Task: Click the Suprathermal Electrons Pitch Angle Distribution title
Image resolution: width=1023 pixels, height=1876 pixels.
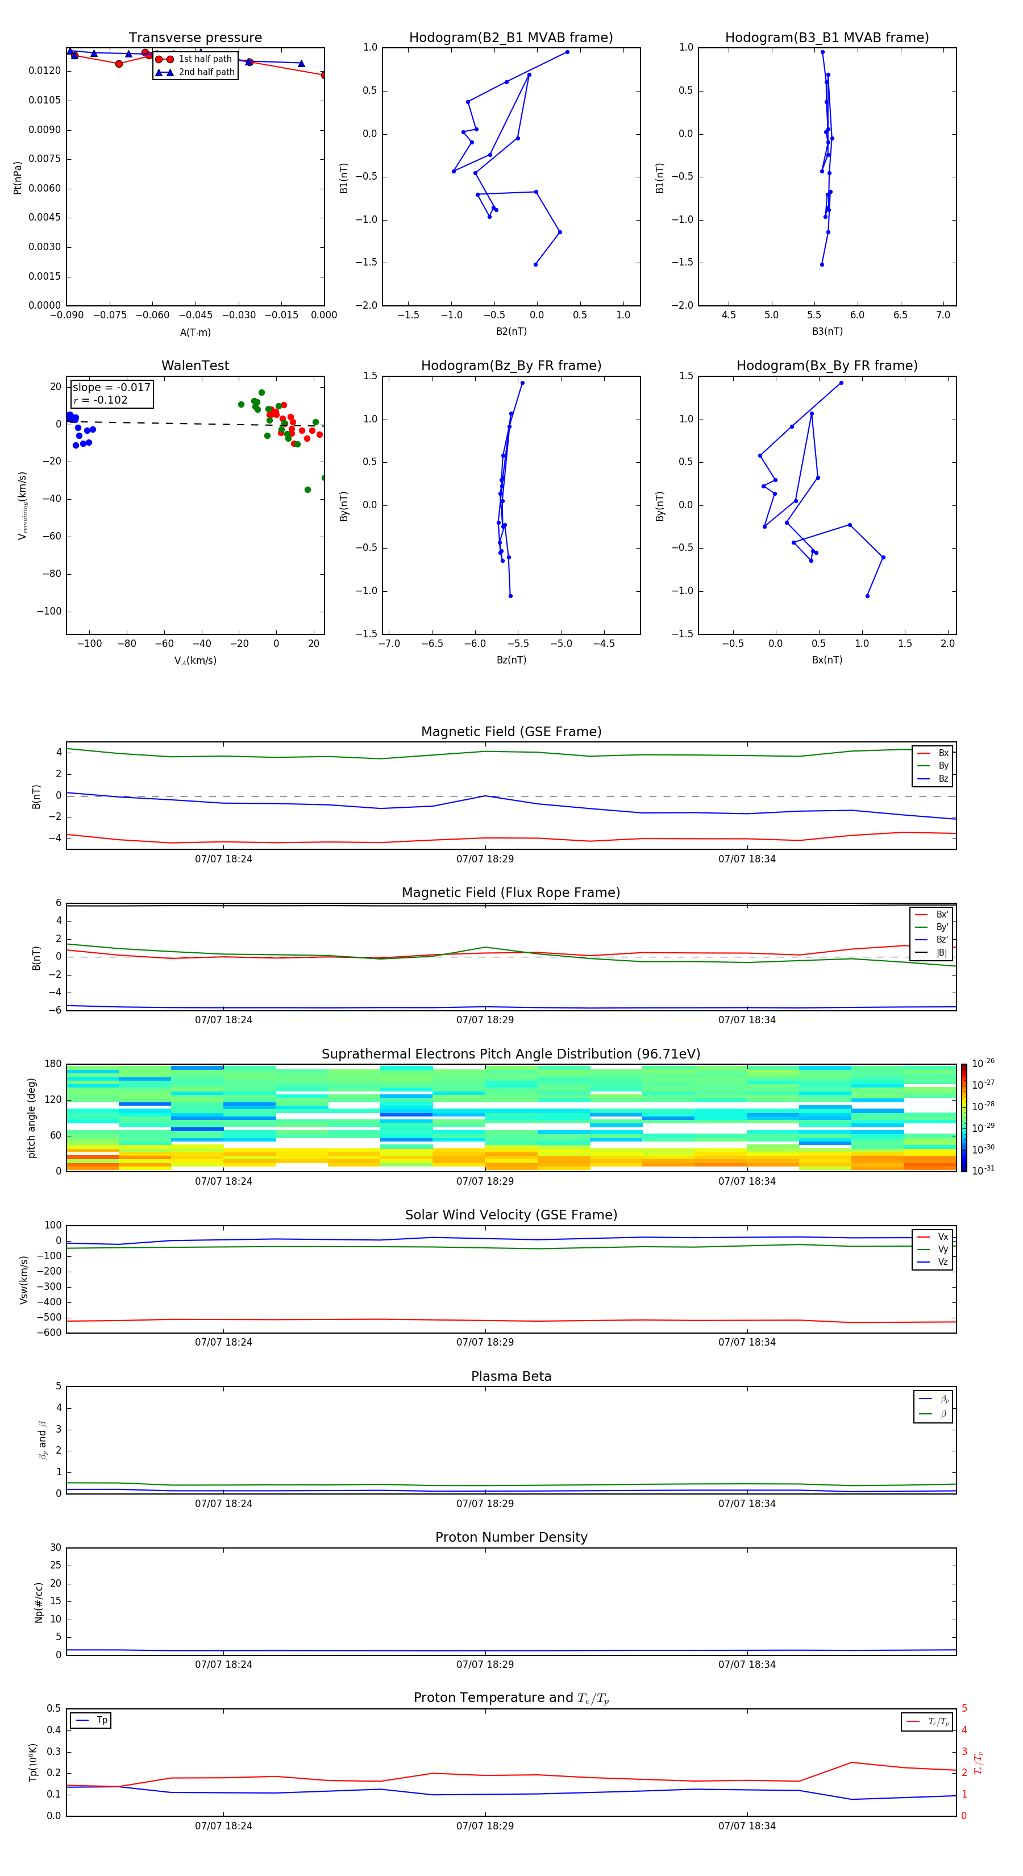Action: [x=511, y=1055]
